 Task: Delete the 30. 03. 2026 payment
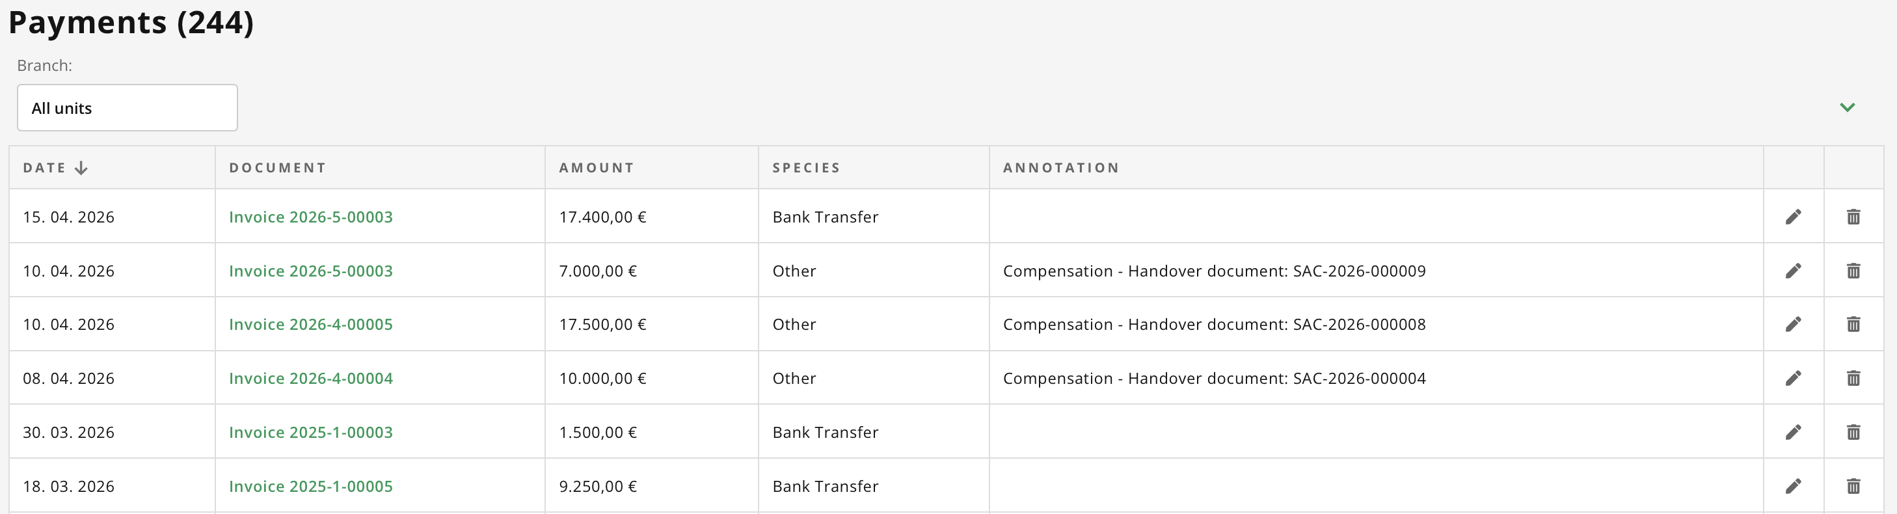1853,432
